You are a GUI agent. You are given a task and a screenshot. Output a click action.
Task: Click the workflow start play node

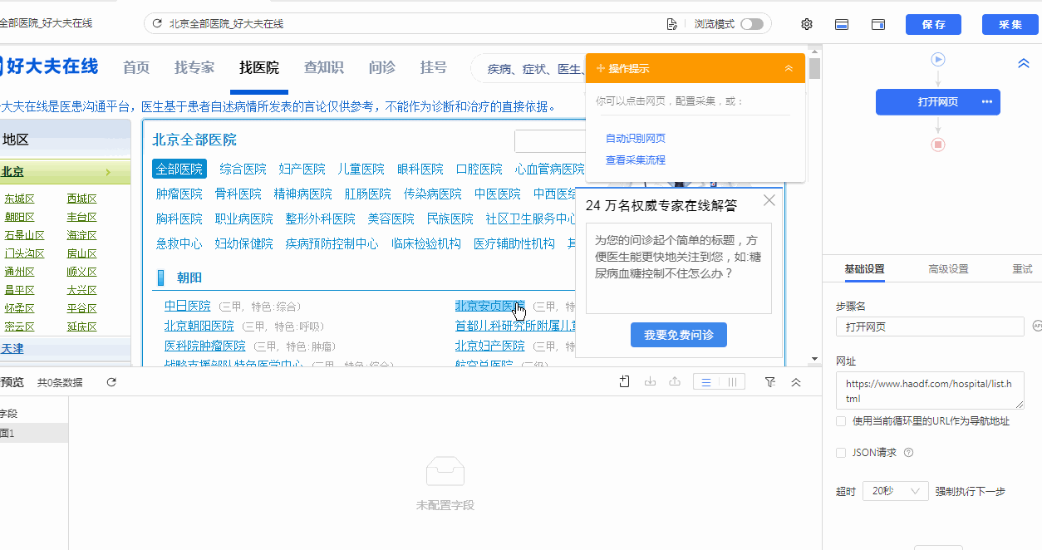pos(938,60)
